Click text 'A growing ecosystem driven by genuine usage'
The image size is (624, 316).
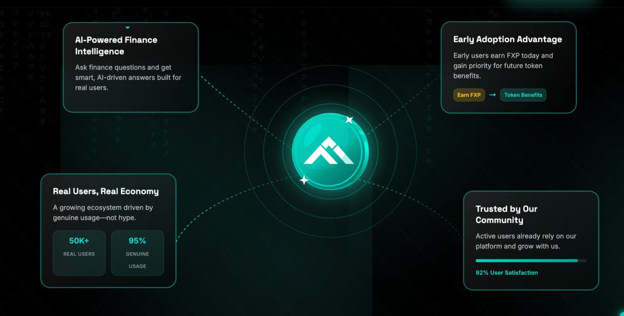[103, 213]
